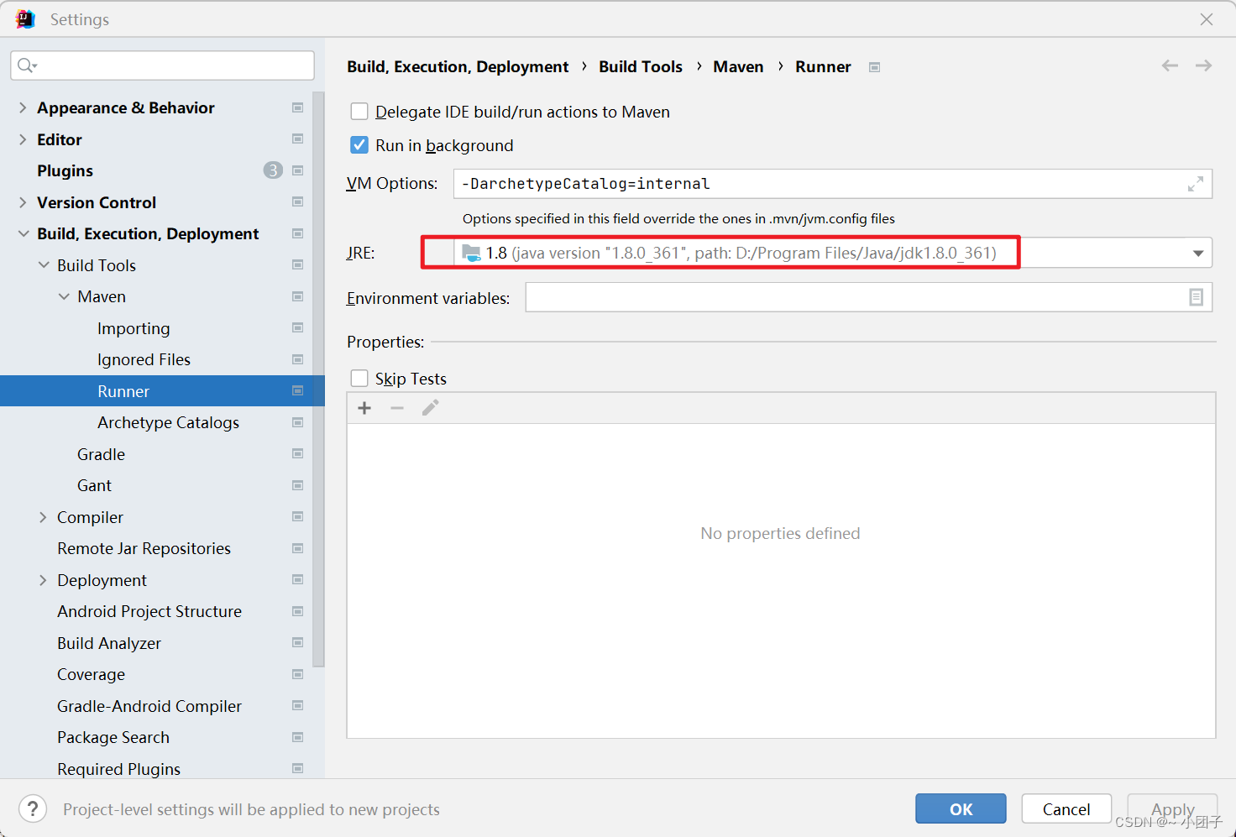Remove selected property with minus icon
The height and width of the screenshot is (837, 1236).
(x=397, y=408)
